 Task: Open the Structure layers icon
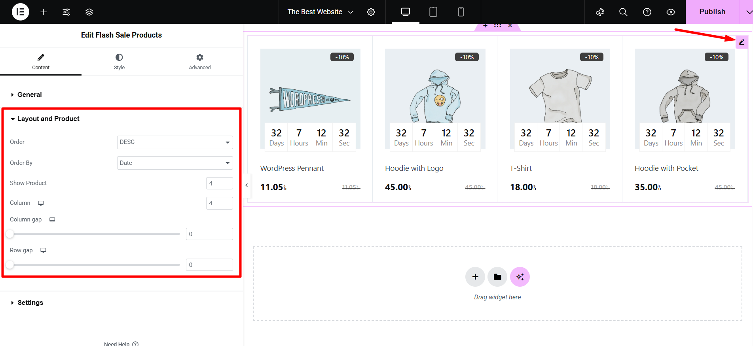tap(89, 12)
